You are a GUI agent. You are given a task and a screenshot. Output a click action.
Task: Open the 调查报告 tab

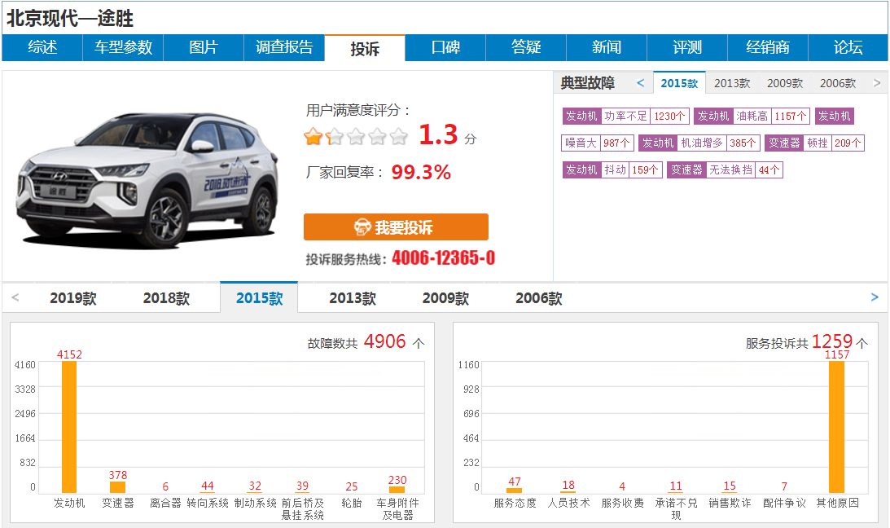284,48
